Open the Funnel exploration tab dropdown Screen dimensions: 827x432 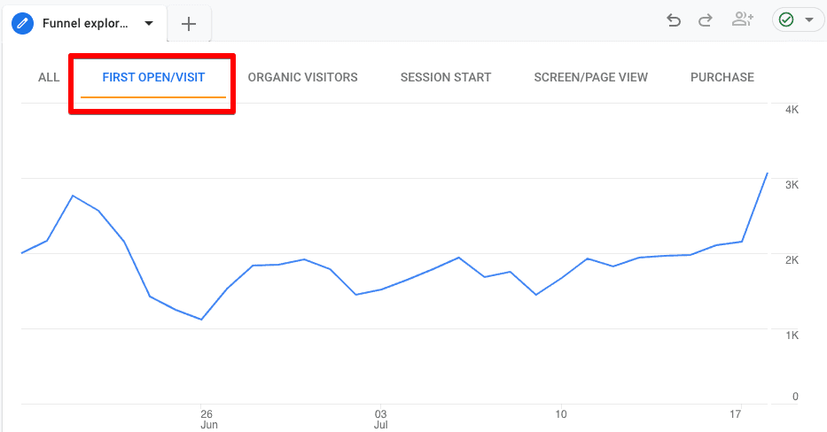[x=149, y=23]
